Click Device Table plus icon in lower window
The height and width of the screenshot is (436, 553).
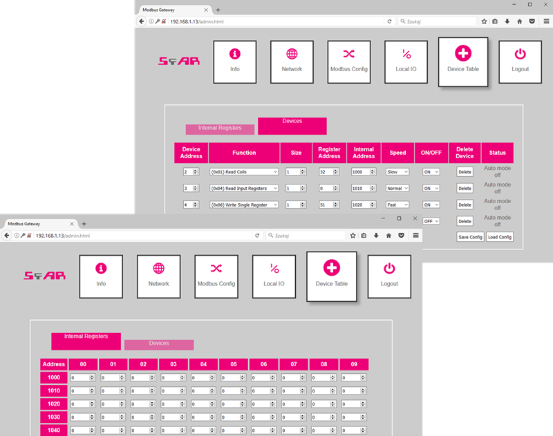pyautogui.click(x=332, y=268)
